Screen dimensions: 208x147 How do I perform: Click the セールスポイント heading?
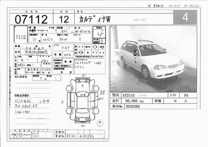point(81,60)
